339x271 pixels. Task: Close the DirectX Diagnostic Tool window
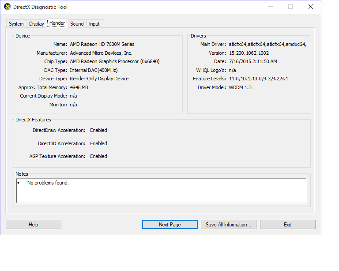[x=311, y=7]
